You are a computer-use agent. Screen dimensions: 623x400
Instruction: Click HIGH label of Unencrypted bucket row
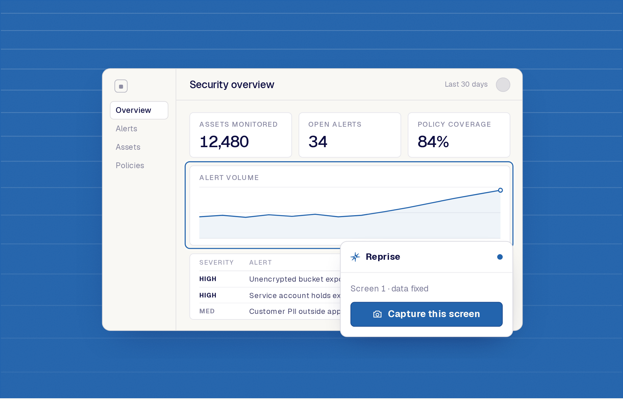point(208,279)
